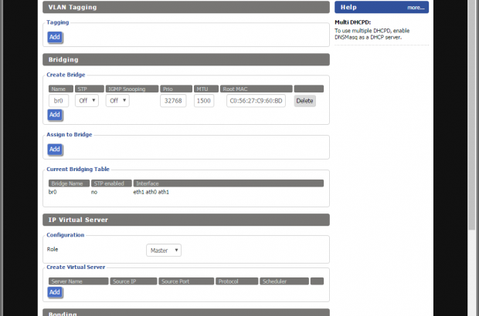Delete the br0 bridge entry

point(304,101)
